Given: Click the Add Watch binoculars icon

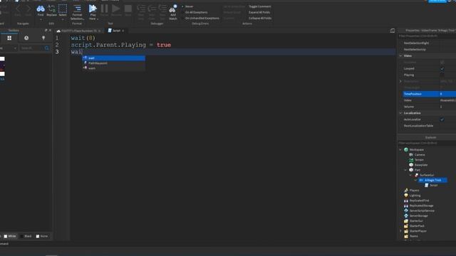Looking at the screenshot, I should coord(172,9).
